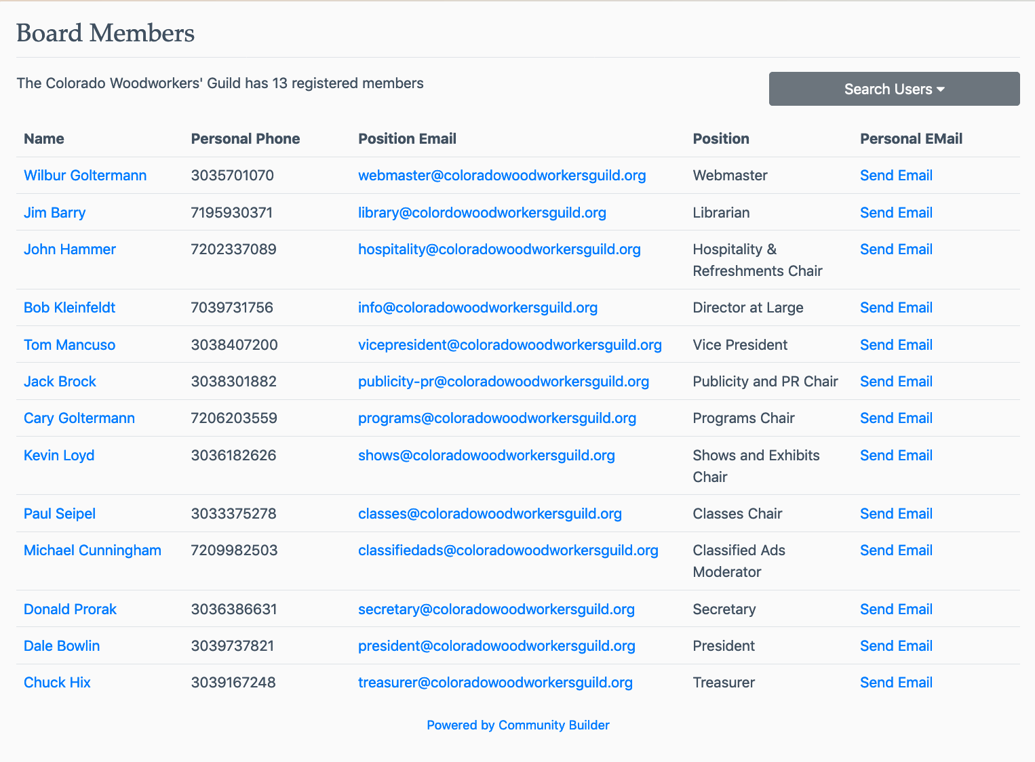The width and height of the screenshot is (1035, 762).
Task: Click the shows@ position email link
Action: (x=486, y=456)
